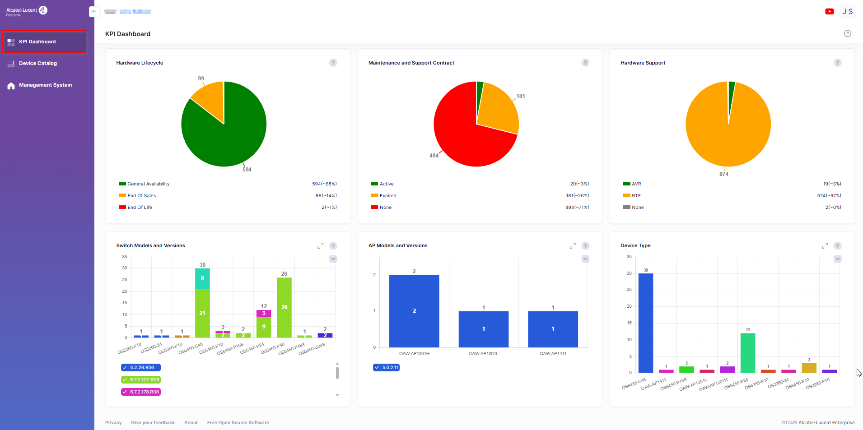Toggle the 5.0.2.11 AP version checkbox
This screenshot has width=863, height=430.
[377, 368]
